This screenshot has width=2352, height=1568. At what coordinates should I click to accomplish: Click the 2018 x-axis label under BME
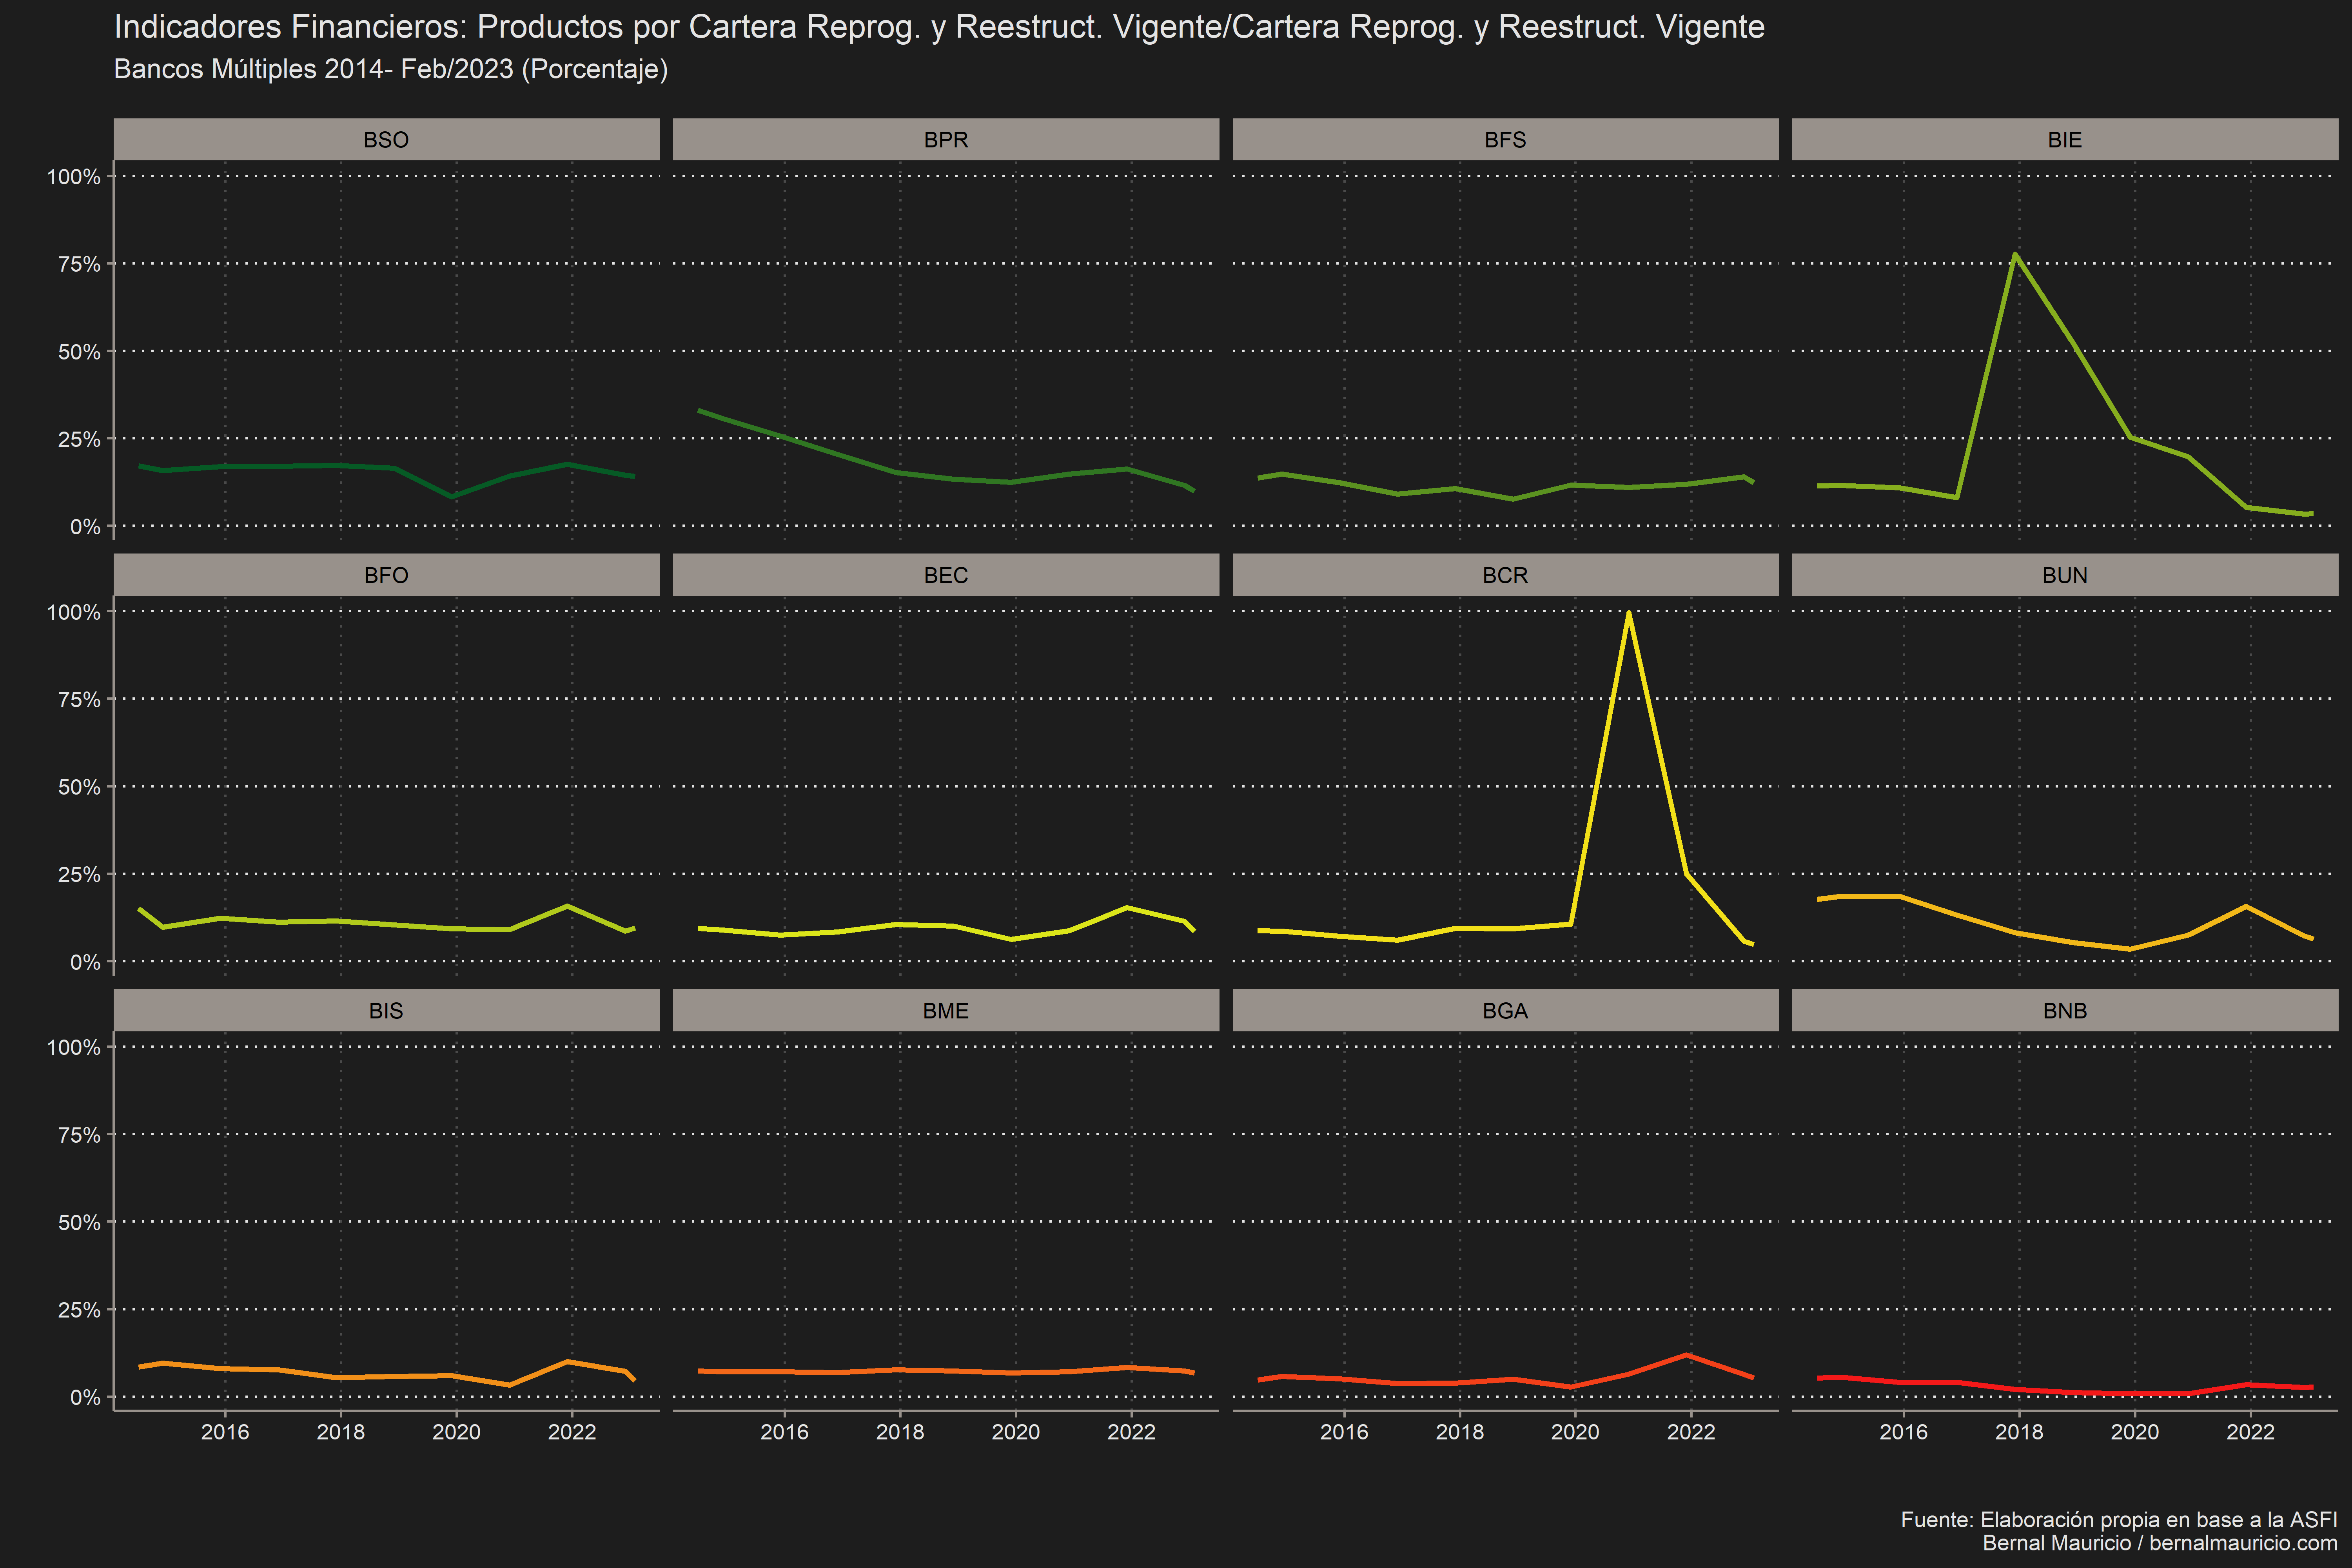coord(900,1432)
